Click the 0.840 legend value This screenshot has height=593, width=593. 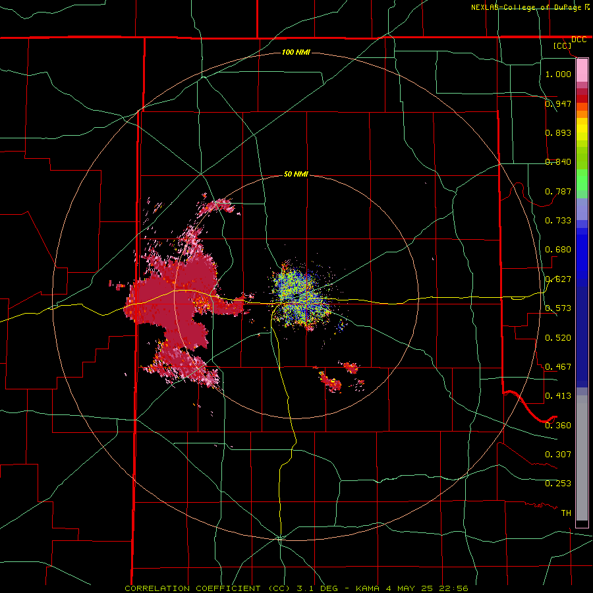558,162
